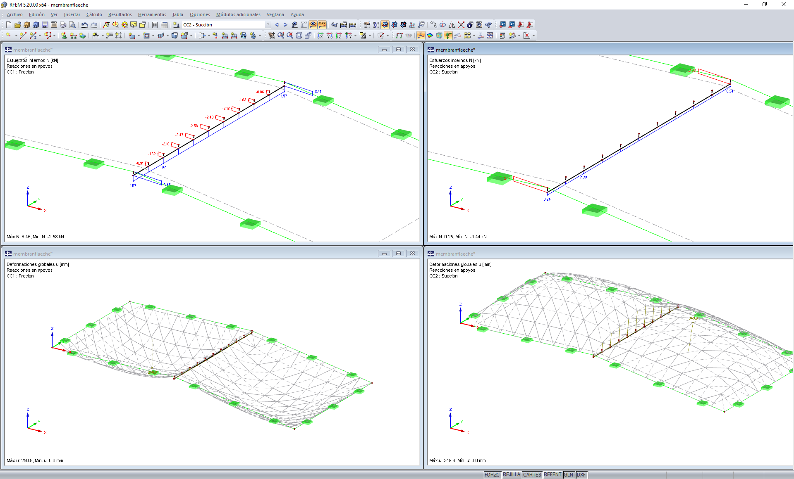794x479 pixels.
Task: Click next load case arrow
Action: click(285, 25)
